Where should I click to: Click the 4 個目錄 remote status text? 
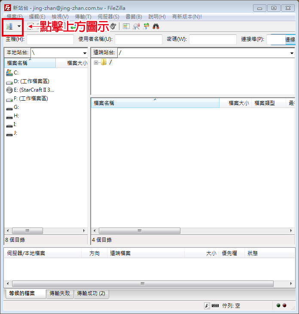point(102,240)
